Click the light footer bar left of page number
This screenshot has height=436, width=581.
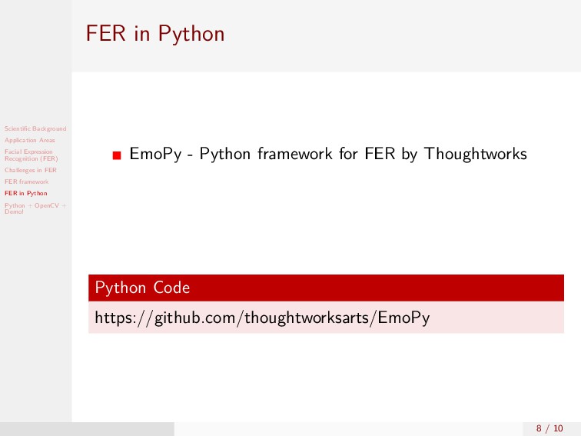click(348, 429)
